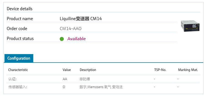Click the Marking Mat. column header
Screen dimensions: 206x97
click(x=188, y=70)
